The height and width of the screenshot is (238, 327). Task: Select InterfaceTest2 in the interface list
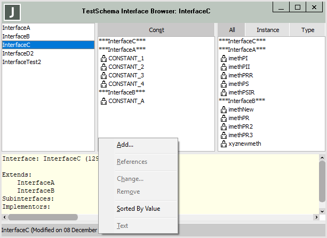pyautogui.click(x=22, y=62)
